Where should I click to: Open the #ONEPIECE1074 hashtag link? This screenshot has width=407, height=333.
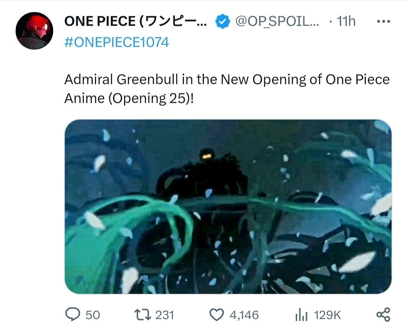coord(117,42)
